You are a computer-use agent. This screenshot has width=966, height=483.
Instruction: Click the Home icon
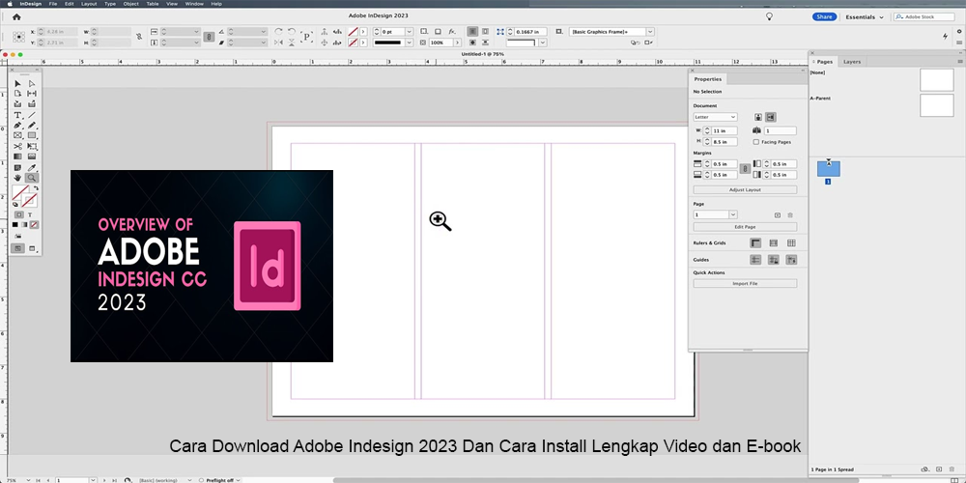click(x=16, y=17)
